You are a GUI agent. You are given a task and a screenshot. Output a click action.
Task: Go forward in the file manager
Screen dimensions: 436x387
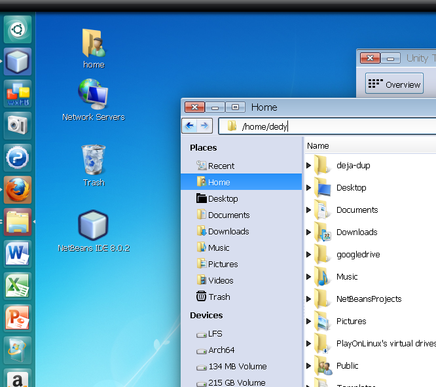[x=205, y=126]
